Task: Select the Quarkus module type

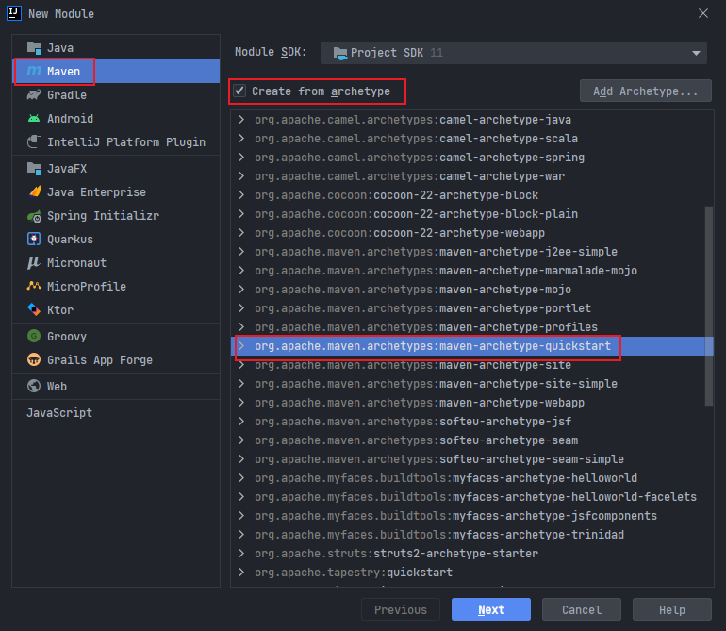Action: click(116, 239)
